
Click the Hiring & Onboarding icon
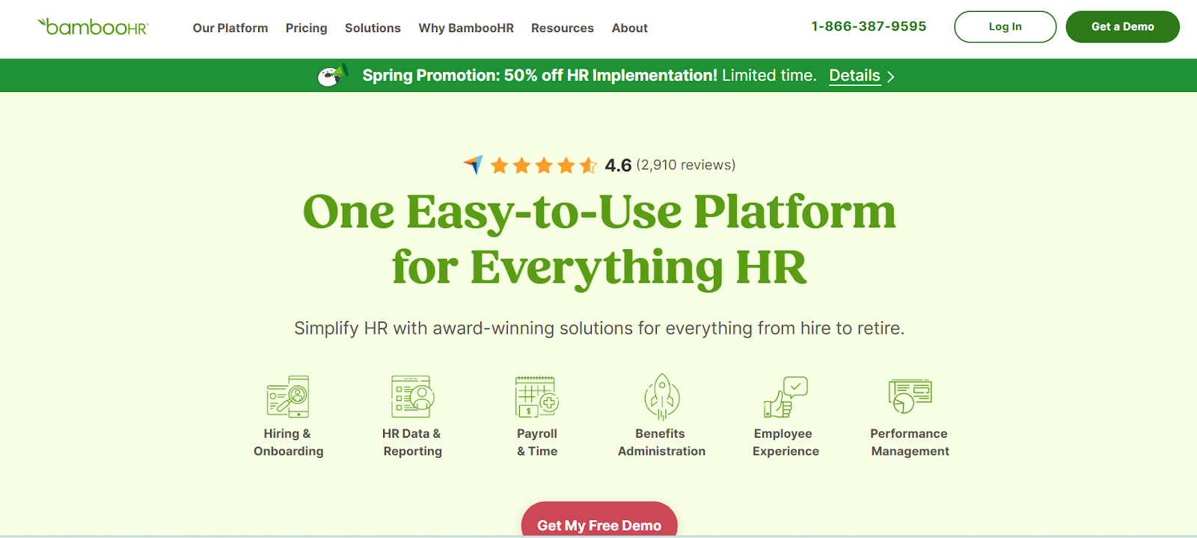(x=288, y=397)
